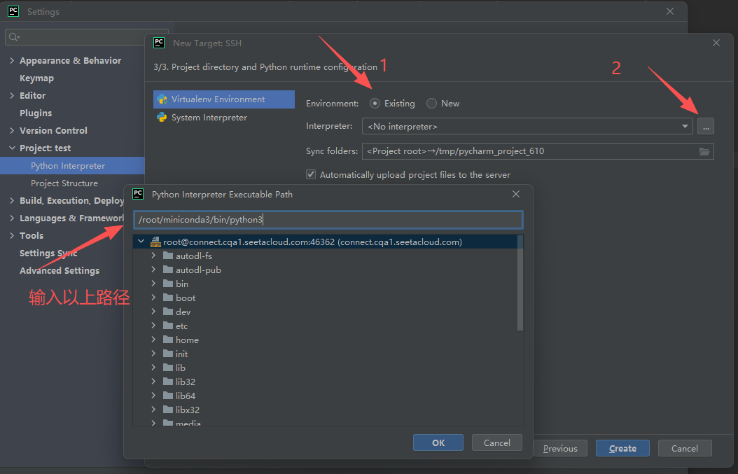Screen dimensions: 738x474
Task: Open the Interpreter dropdown list
Action: click(x=685, y=127)
